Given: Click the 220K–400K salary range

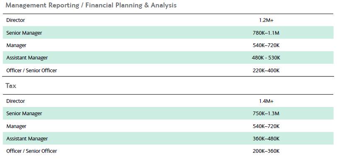Looking at the screenshot, I should [266, 70].
